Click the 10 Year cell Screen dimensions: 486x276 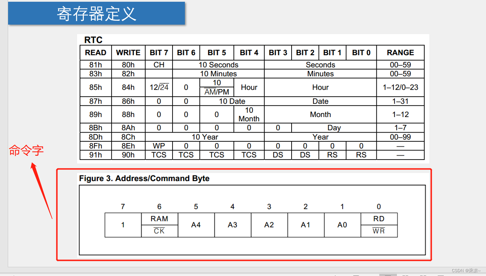click(x=205, y=137)
